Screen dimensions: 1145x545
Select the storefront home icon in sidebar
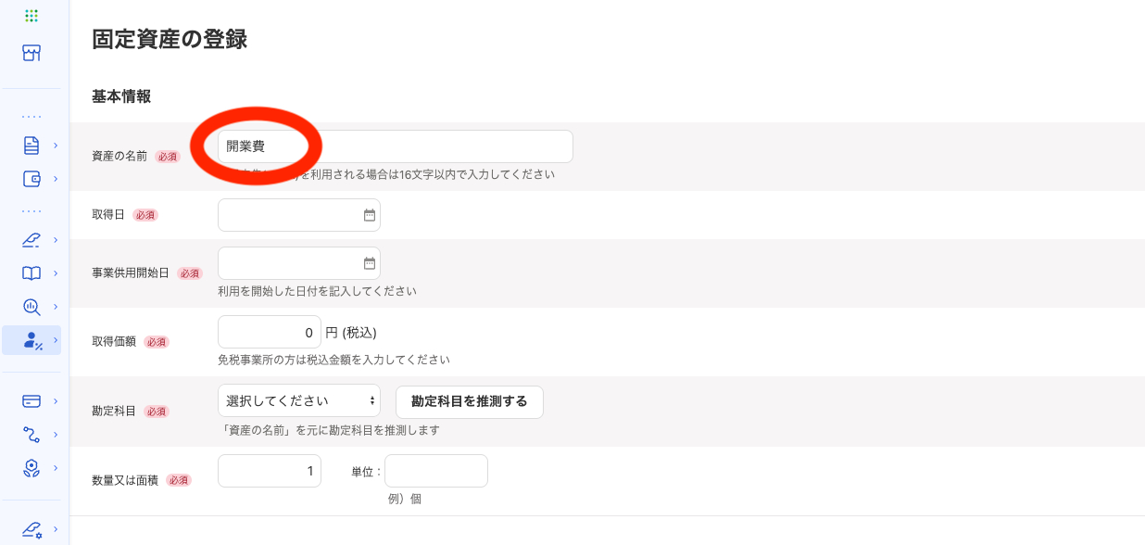click(33, 53)
